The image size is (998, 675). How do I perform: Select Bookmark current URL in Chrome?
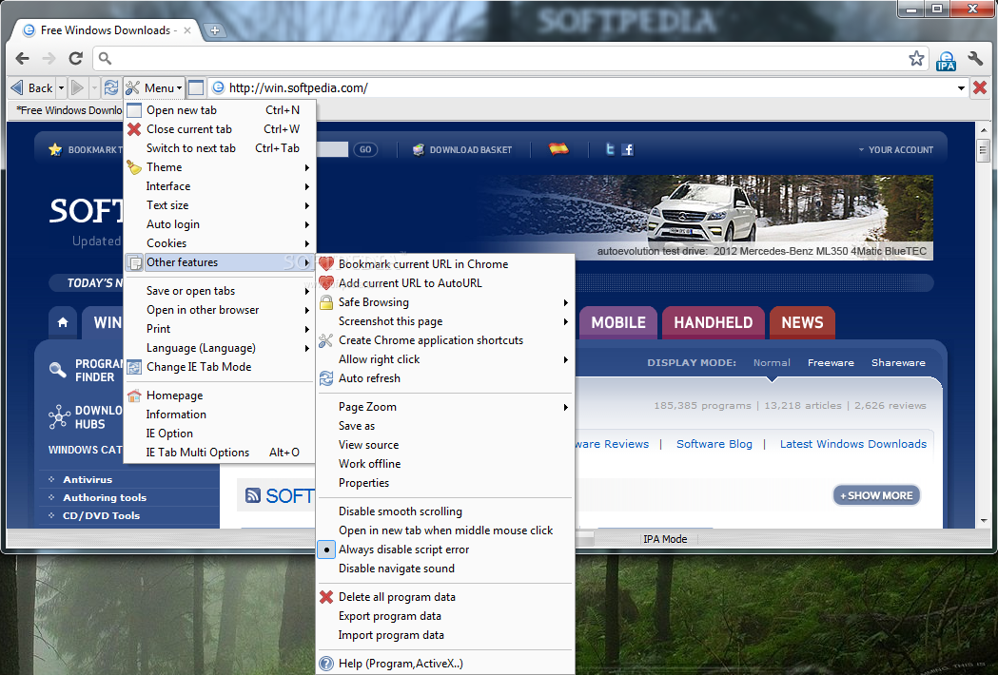[x=445, y=264]
